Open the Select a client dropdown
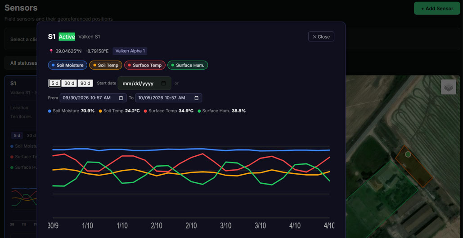Image resolution: width=463 pixels, height=238 pixels. pos(21,39)
